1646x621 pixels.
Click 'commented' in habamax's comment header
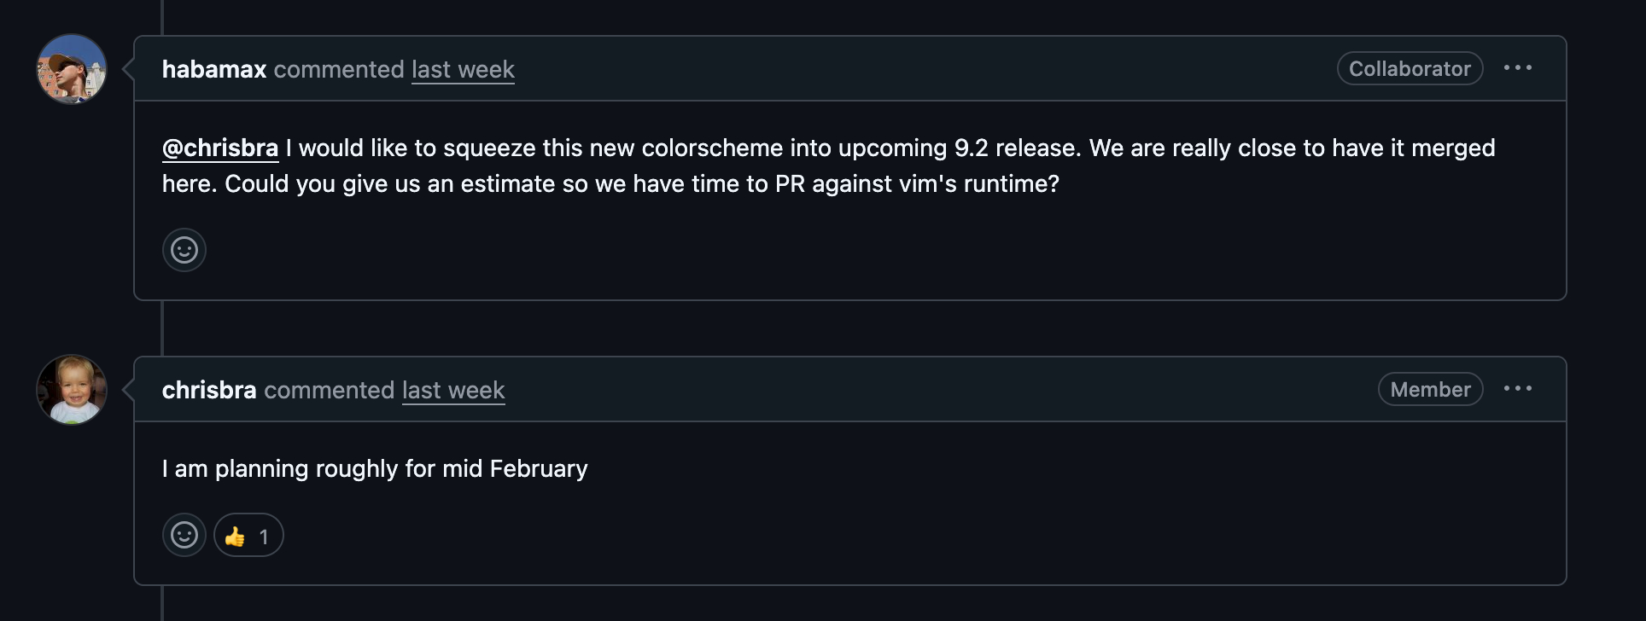(339, 69)
